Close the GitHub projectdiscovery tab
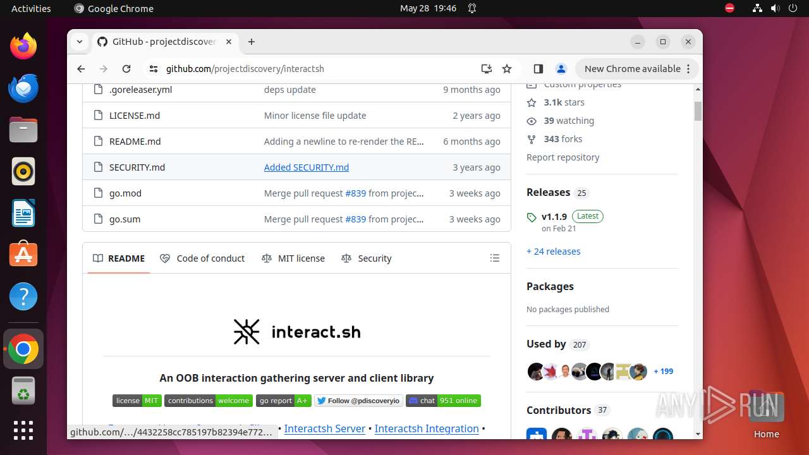 click(x=229, y=42)
